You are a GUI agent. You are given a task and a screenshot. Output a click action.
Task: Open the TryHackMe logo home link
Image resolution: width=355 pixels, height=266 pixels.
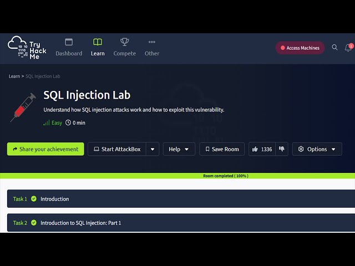tap(27, 48)
